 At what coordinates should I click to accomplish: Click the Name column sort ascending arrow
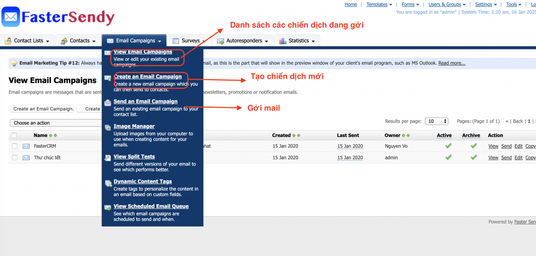click(x=51, y=135)
